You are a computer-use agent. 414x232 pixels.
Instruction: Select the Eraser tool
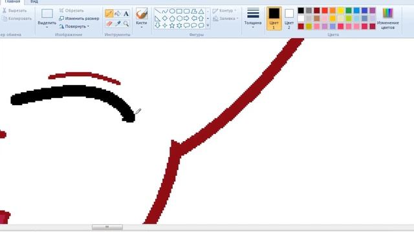pos(109,24)
